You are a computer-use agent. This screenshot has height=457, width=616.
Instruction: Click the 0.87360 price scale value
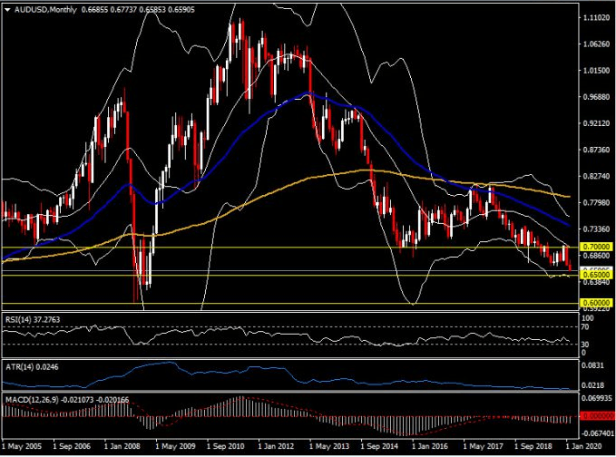[x=596, y=150]
